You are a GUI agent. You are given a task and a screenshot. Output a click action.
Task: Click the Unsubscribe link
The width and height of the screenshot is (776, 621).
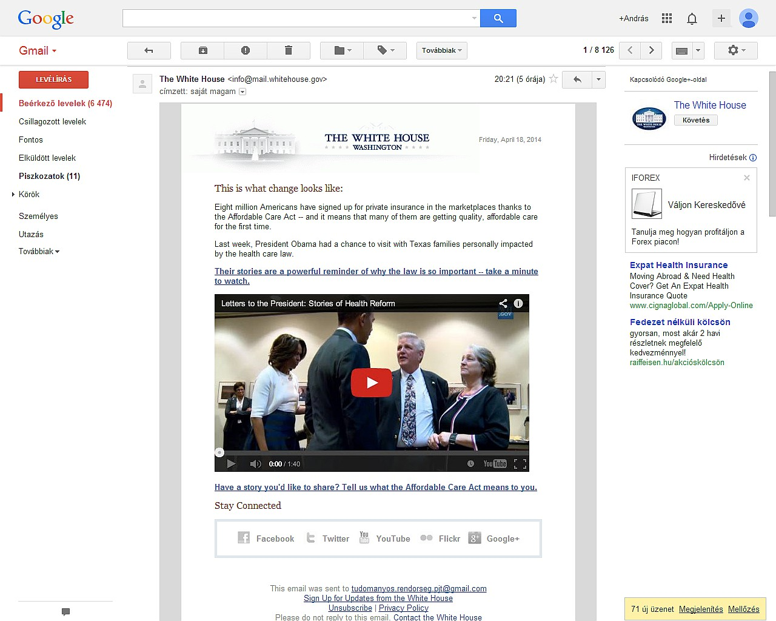click(350, 608)
